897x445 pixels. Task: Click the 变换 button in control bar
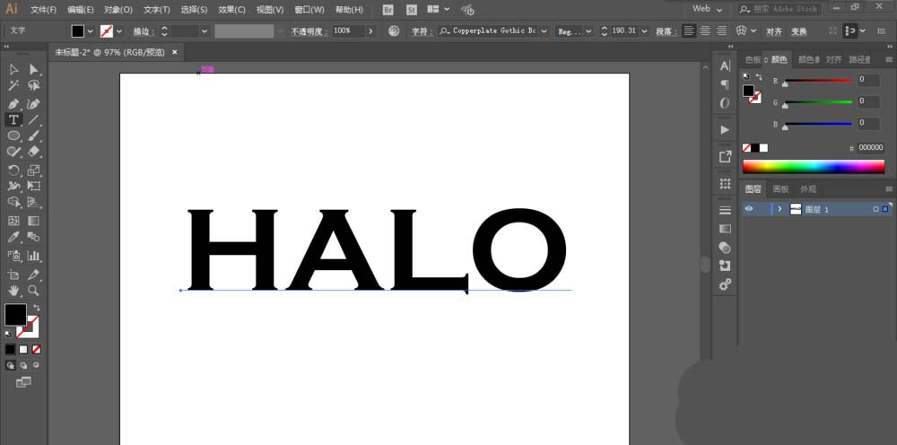point(798,31)
